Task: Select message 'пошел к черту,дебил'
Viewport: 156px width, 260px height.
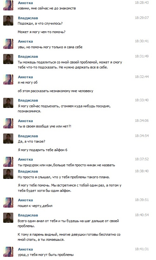Action: 35,206
